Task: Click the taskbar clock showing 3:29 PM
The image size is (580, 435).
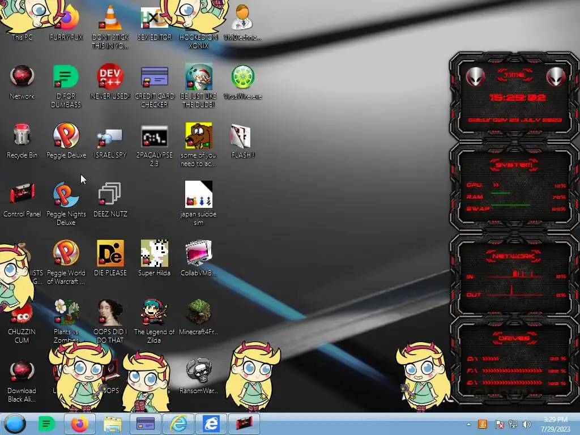Action: pyautogui.click(x=556, y=424)
